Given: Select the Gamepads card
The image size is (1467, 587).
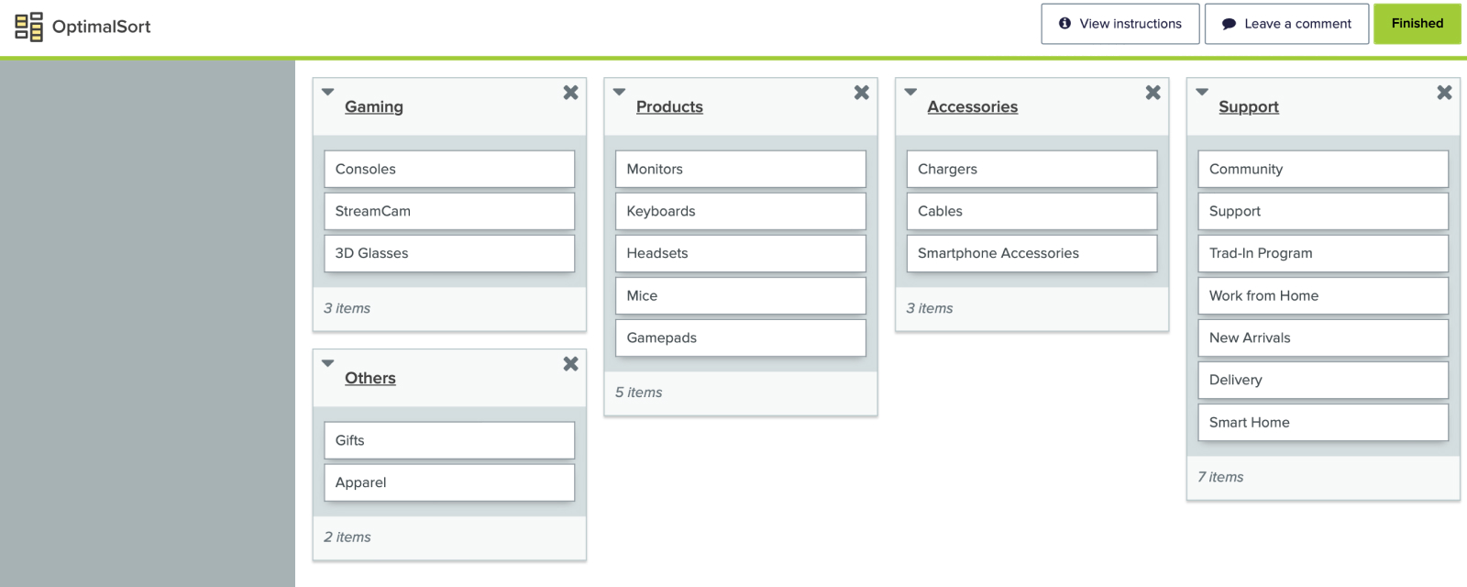Looking at the screenshot, I should pyautogui.click(x=740, y=338).
